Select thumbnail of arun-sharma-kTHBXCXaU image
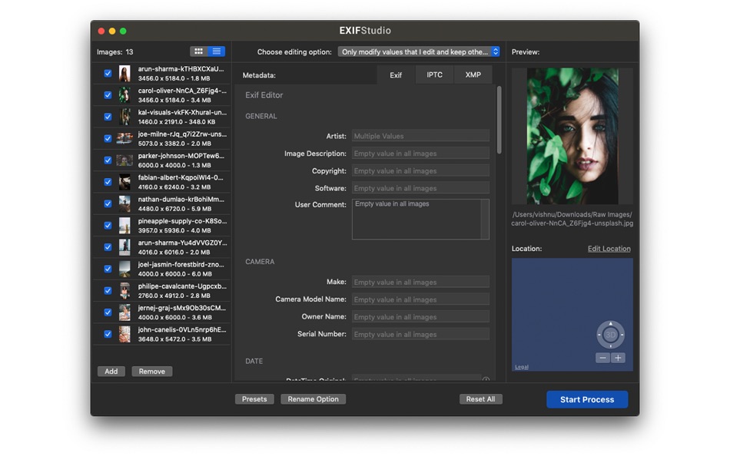The image size is (730, 456). coord(124,74)
